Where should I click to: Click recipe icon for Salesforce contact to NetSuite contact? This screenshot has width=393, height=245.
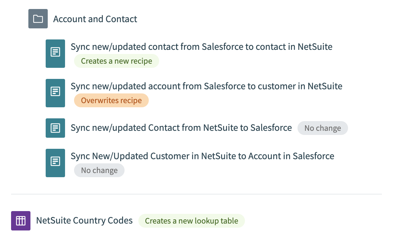click(55, 54)
